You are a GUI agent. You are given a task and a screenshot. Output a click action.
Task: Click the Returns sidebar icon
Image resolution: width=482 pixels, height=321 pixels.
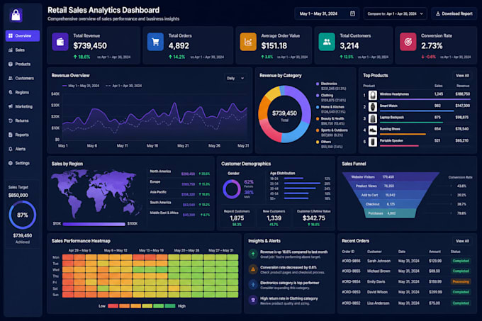pyautogui.click(x=11, y=120)
